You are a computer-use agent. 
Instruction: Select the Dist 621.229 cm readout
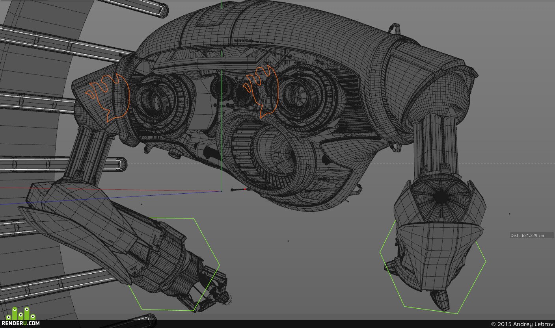527,235
